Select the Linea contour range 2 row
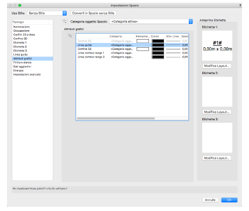Screen dimensions: 249x211 pos(132,57)
